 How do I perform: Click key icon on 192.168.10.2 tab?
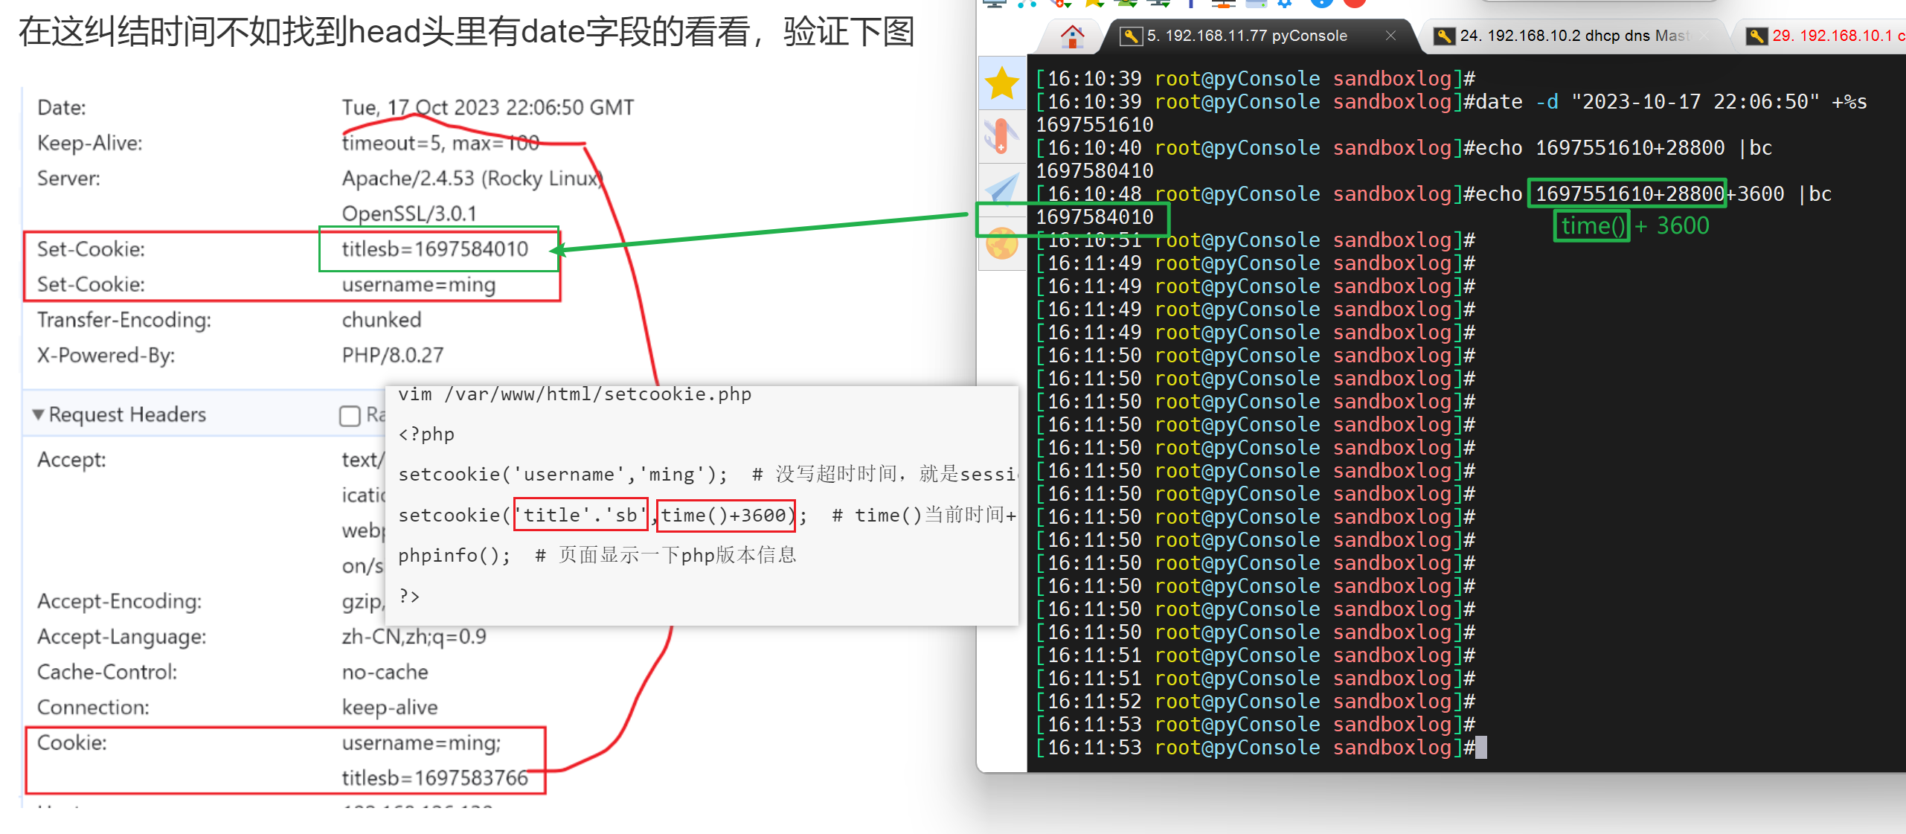(1444, 36)
